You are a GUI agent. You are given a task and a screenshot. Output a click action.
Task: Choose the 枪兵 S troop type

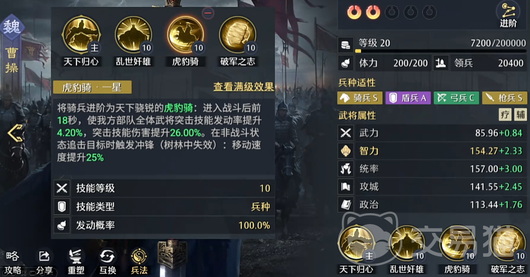(504, 98)
